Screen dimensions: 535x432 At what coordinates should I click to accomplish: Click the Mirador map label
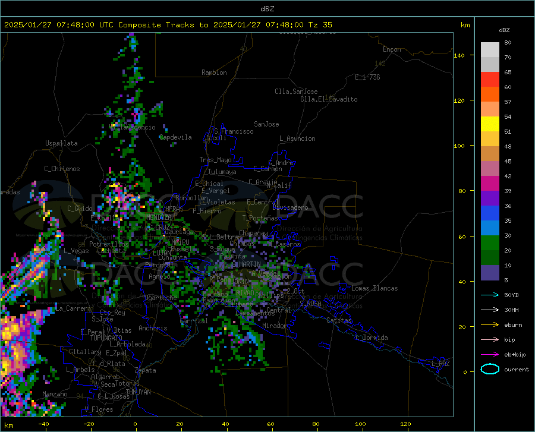[274, 326]
